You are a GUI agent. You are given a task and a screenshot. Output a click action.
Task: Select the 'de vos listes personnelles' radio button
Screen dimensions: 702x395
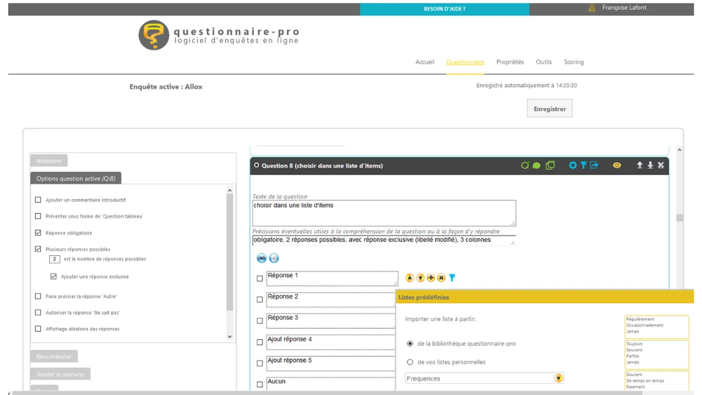pos(410,362)
